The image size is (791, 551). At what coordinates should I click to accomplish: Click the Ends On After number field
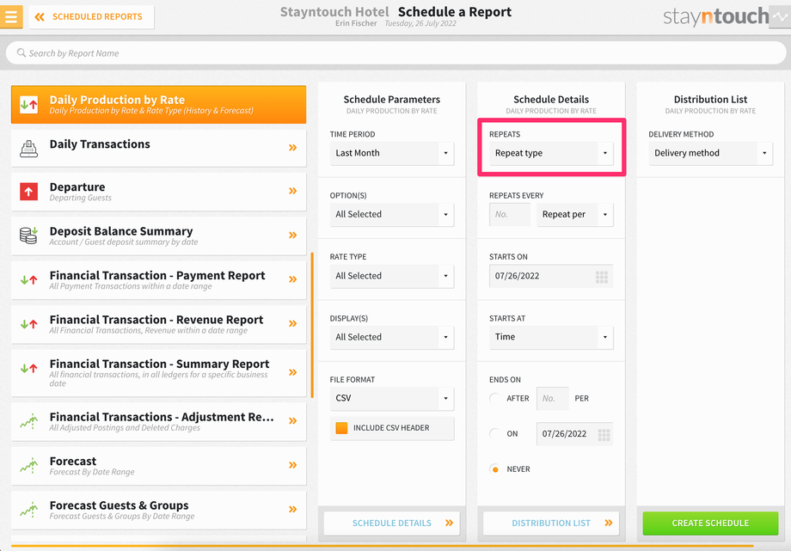(x=552, y=399)
